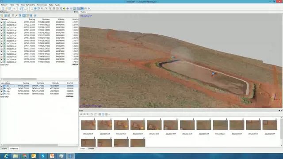The height and width of the screenshot is (159, 283).
Task: Click the last settings icon in Reference toolbar
Action: pyautogui.click(x=35, y=15)
